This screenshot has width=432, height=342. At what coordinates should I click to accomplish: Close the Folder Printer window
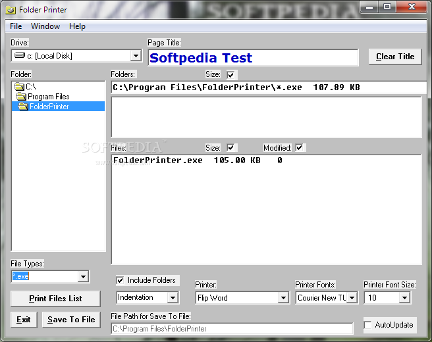[412, 7]
